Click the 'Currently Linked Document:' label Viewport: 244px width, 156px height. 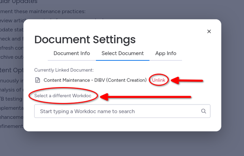[x=64, y=70]
